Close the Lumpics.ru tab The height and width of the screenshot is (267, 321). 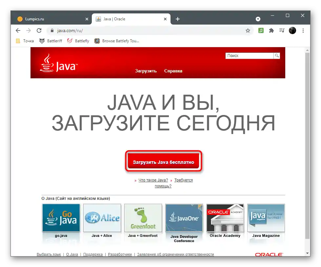coord(87,19)
